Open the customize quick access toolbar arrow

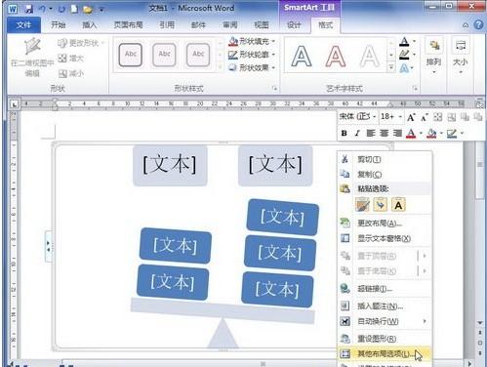click(x=101, y=10)
